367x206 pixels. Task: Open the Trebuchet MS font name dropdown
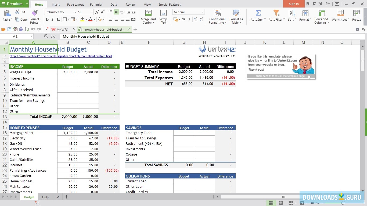75,12
